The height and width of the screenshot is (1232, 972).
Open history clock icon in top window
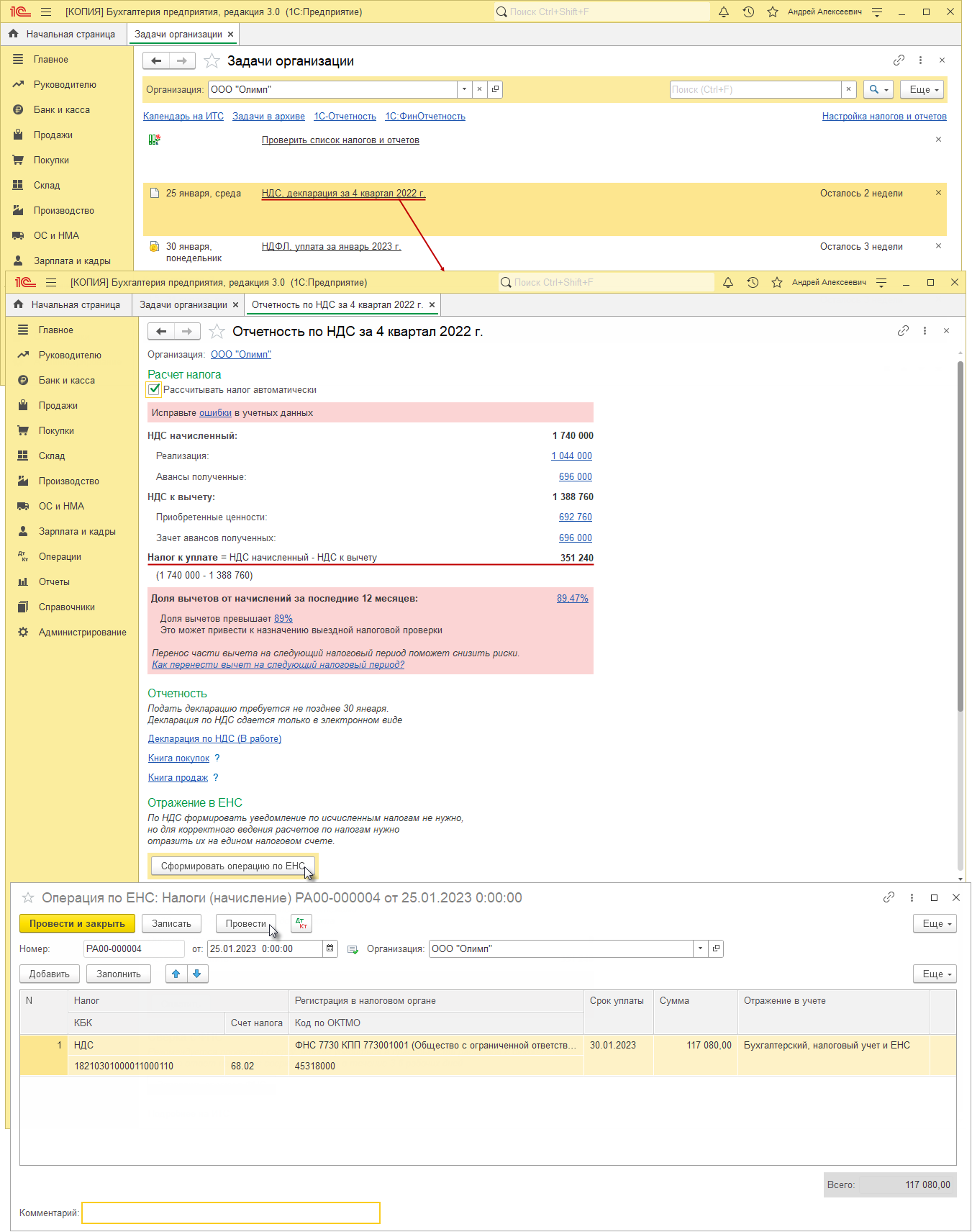748,12
